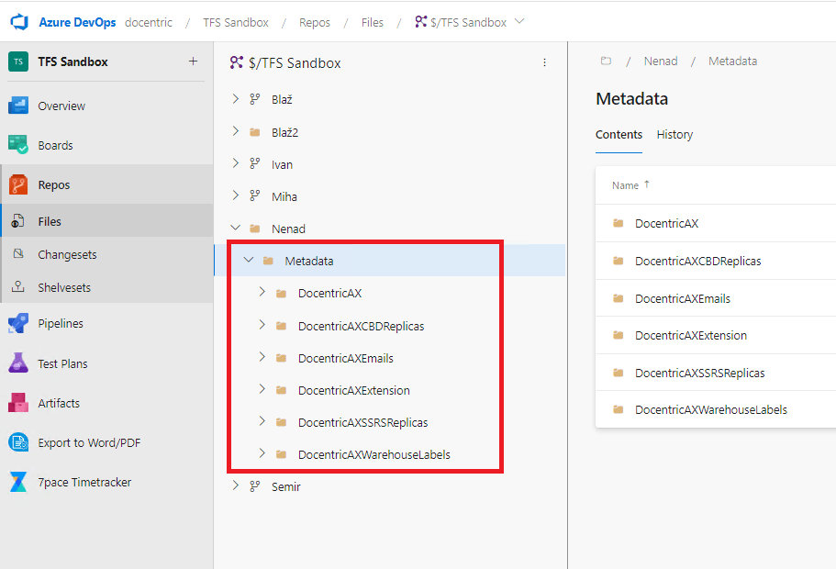Image resolution: width=836 pixels, height=569 pixels.
Task: Expand the DocentricAXEmails folder in tree
Action: click(x=262, y=358)
